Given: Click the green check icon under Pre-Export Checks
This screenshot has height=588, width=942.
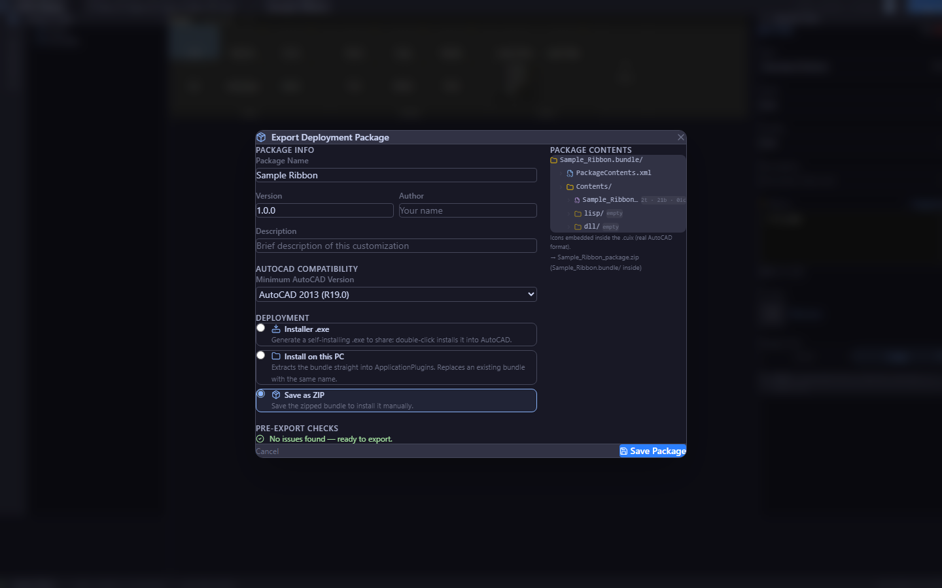Looking at the screenshot, I should coord(260,439).
